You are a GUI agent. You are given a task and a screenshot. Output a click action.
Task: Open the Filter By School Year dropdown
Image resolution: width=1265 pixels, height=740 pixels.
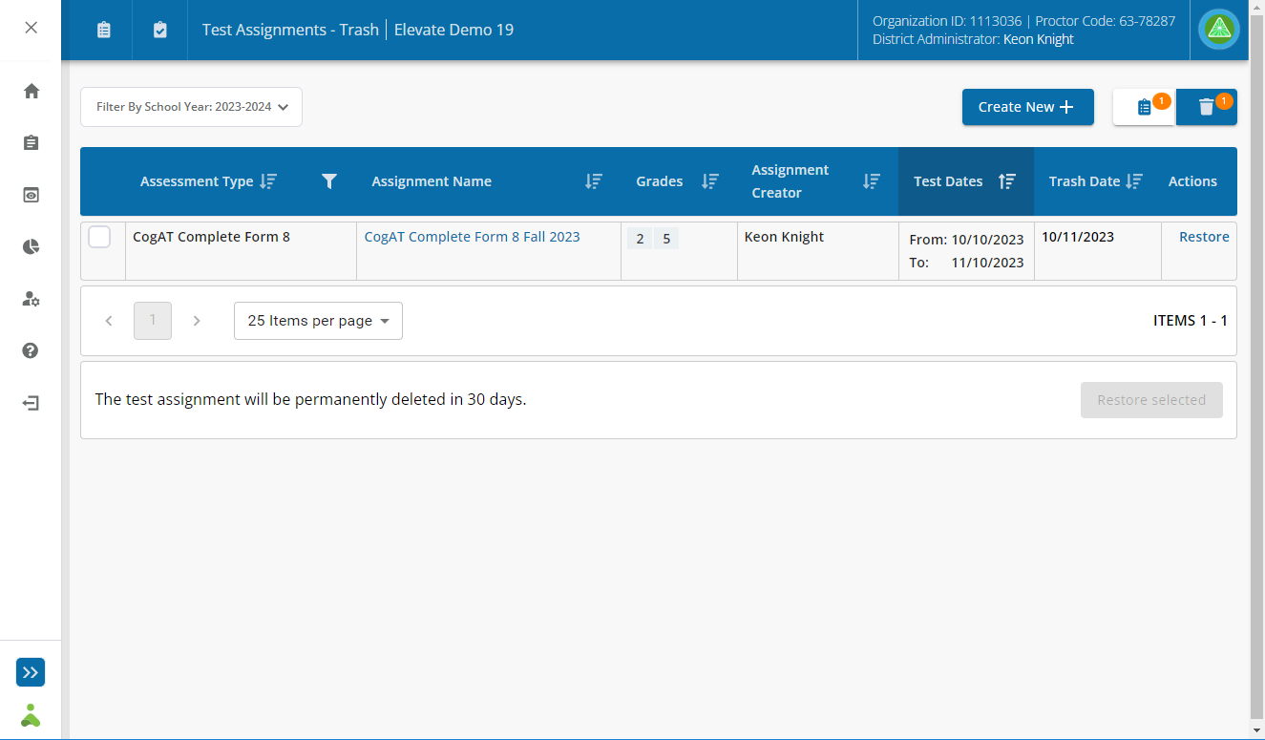pyautogui.click(x=190, y=107)
